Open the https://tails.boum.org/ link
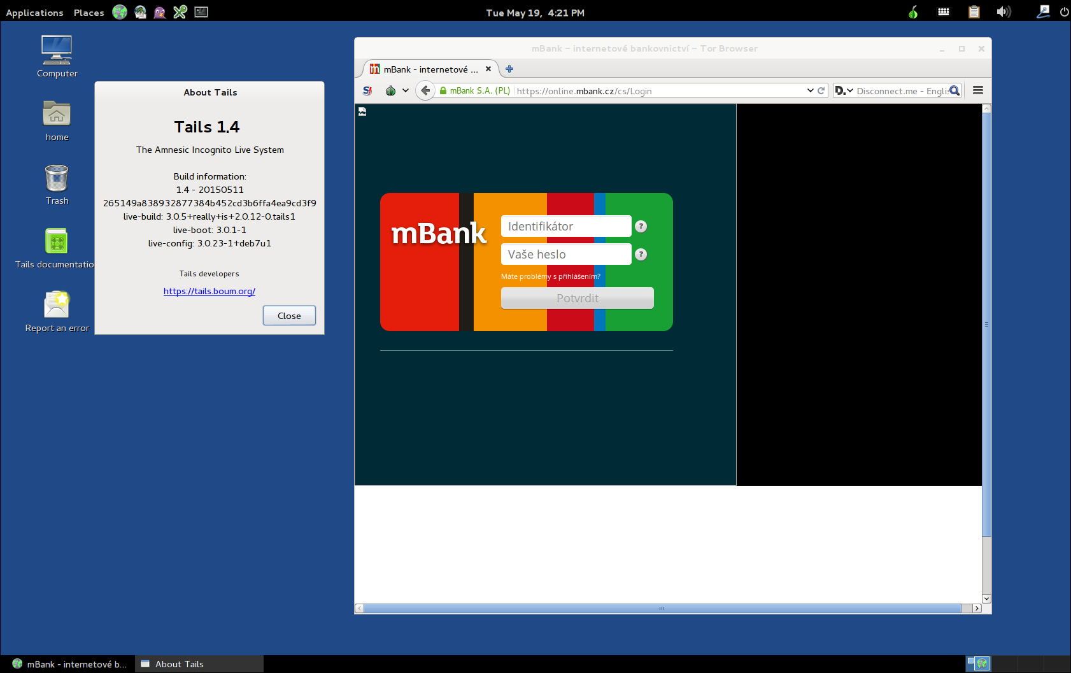Screen dimensions: 1071x673 (209, 291)
